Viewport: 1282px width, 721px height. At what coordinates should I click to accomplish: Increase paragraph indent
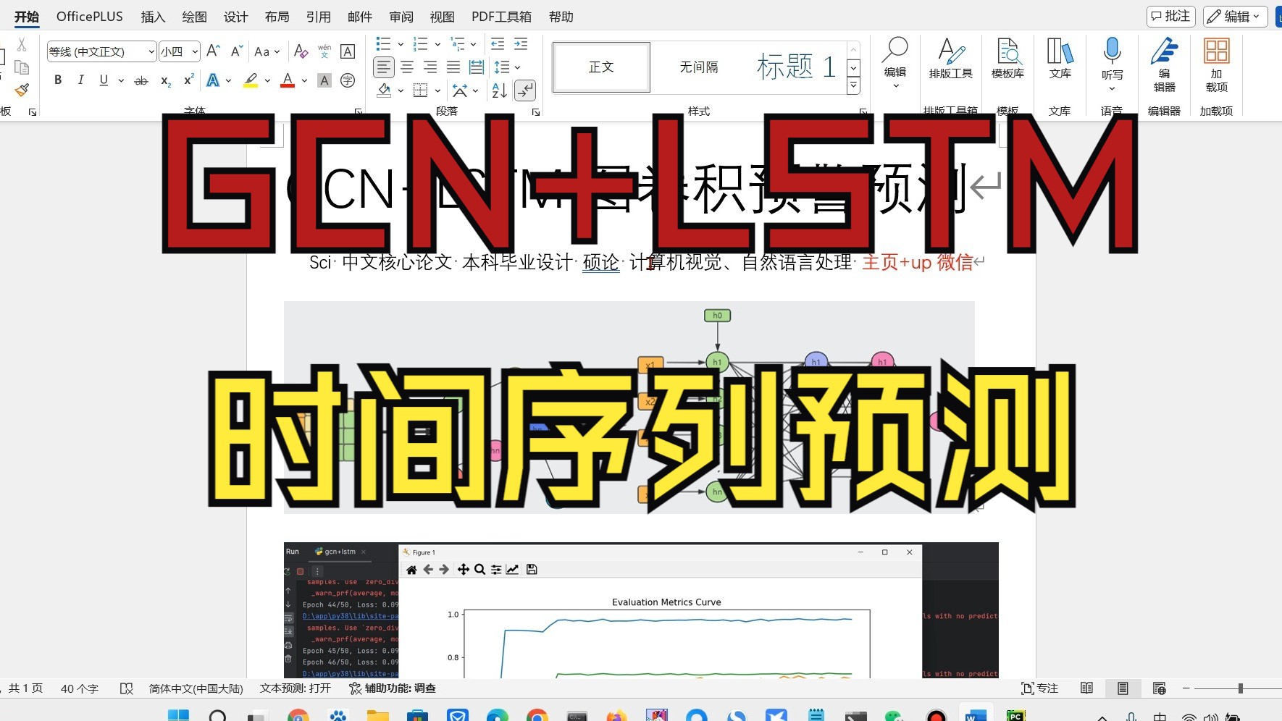[x=521, y=44]
